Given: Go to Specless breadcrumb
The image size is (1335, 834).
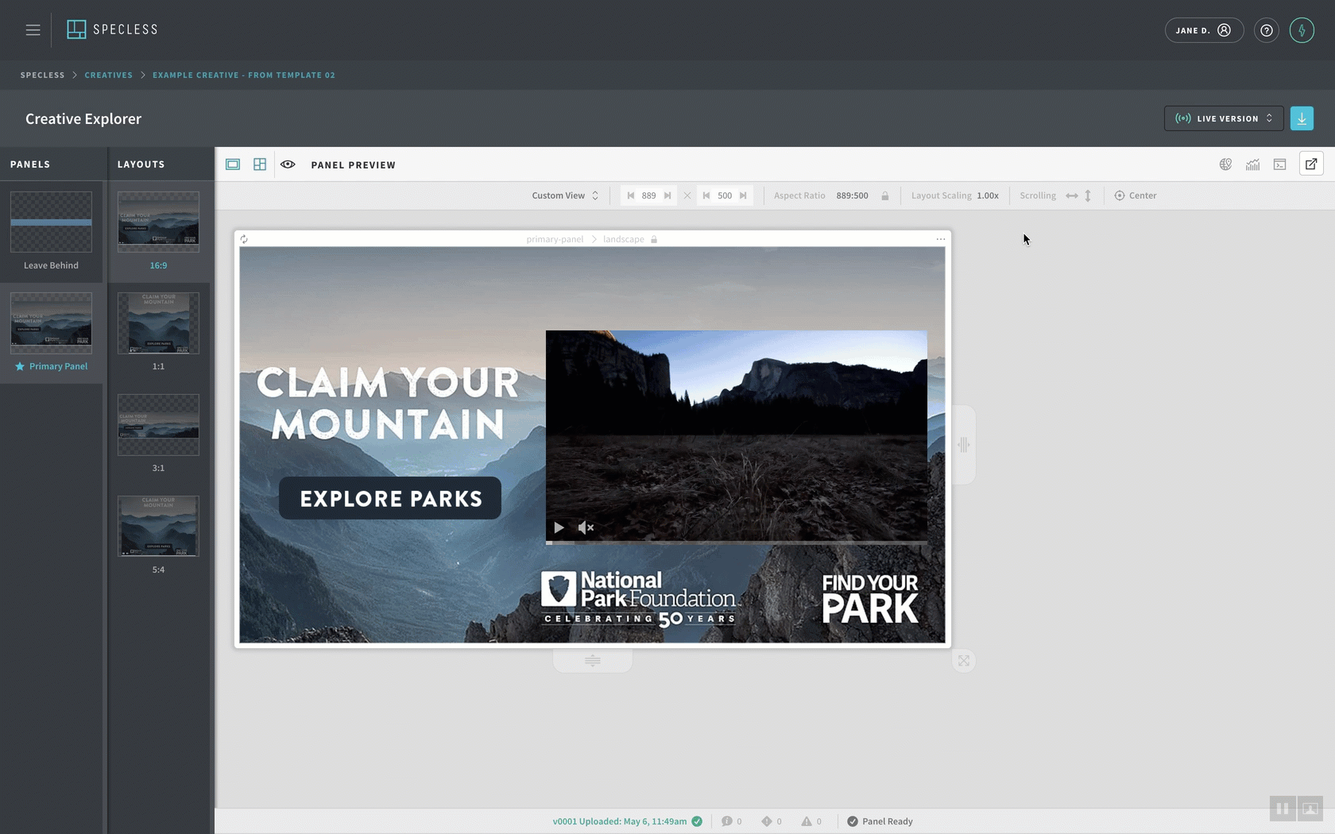Looking at the screenshot, I should point(42,75).
